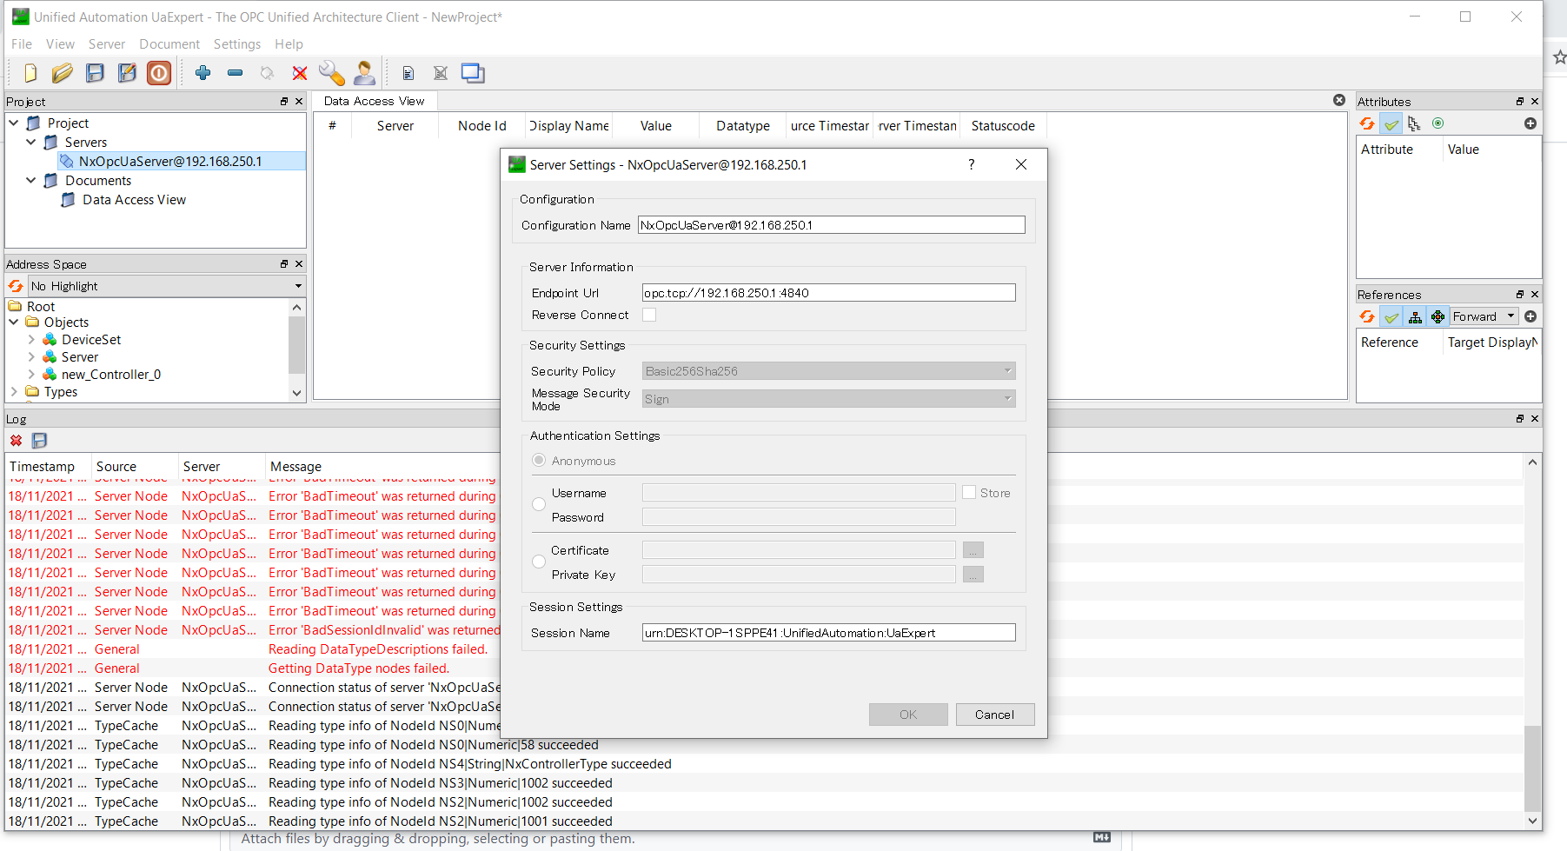Open the Server menu

(x=106, y=43)
